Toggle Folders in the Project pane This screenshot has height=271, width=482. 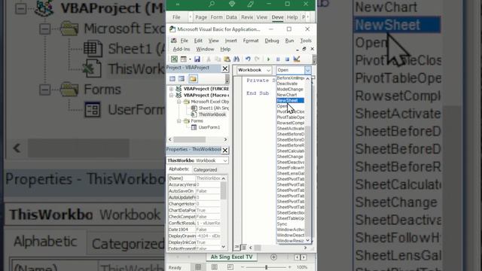coord(193,79)
